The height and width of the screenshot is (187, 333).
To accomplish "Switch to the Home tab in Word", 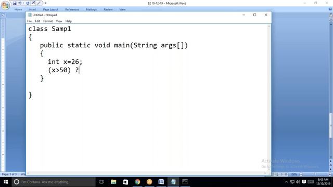I will (18, 9).
